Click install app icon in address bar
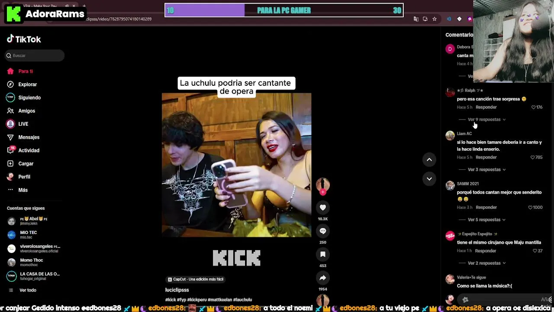554x312 pixels. coord(425,19)
